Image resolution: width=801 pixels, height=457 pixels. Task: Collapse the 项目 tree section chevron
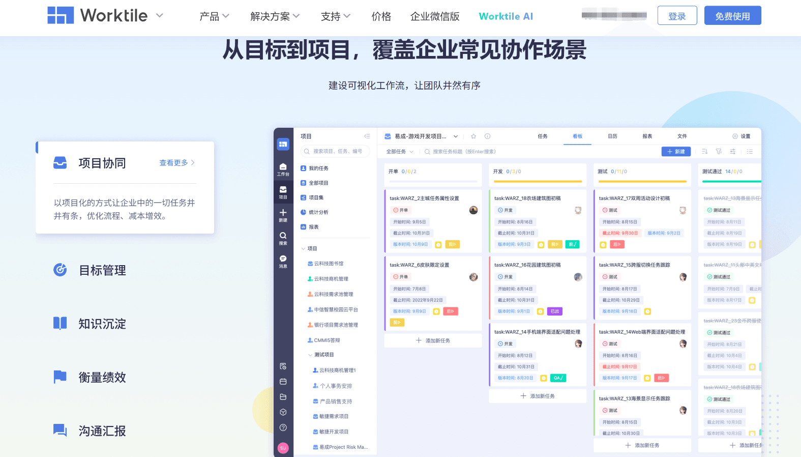pos(304,248)
